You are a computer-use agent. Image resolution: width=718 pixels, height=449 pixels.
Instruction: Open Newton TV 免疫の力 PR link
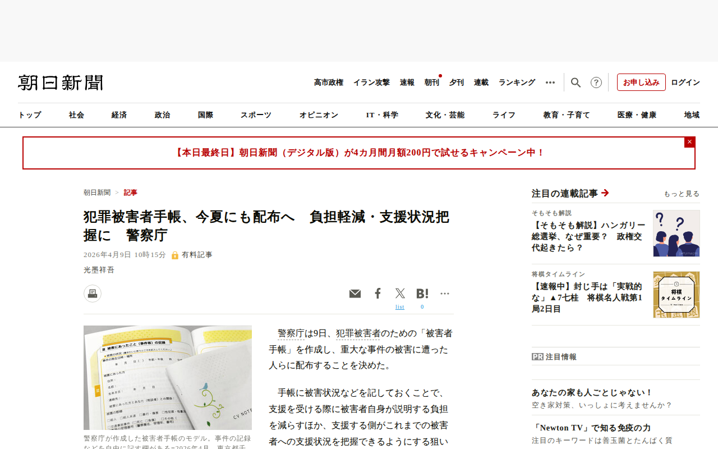coord(591,428)
